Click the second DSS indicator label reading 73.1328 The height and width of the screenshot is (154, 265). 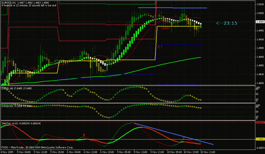coord(17,106)
